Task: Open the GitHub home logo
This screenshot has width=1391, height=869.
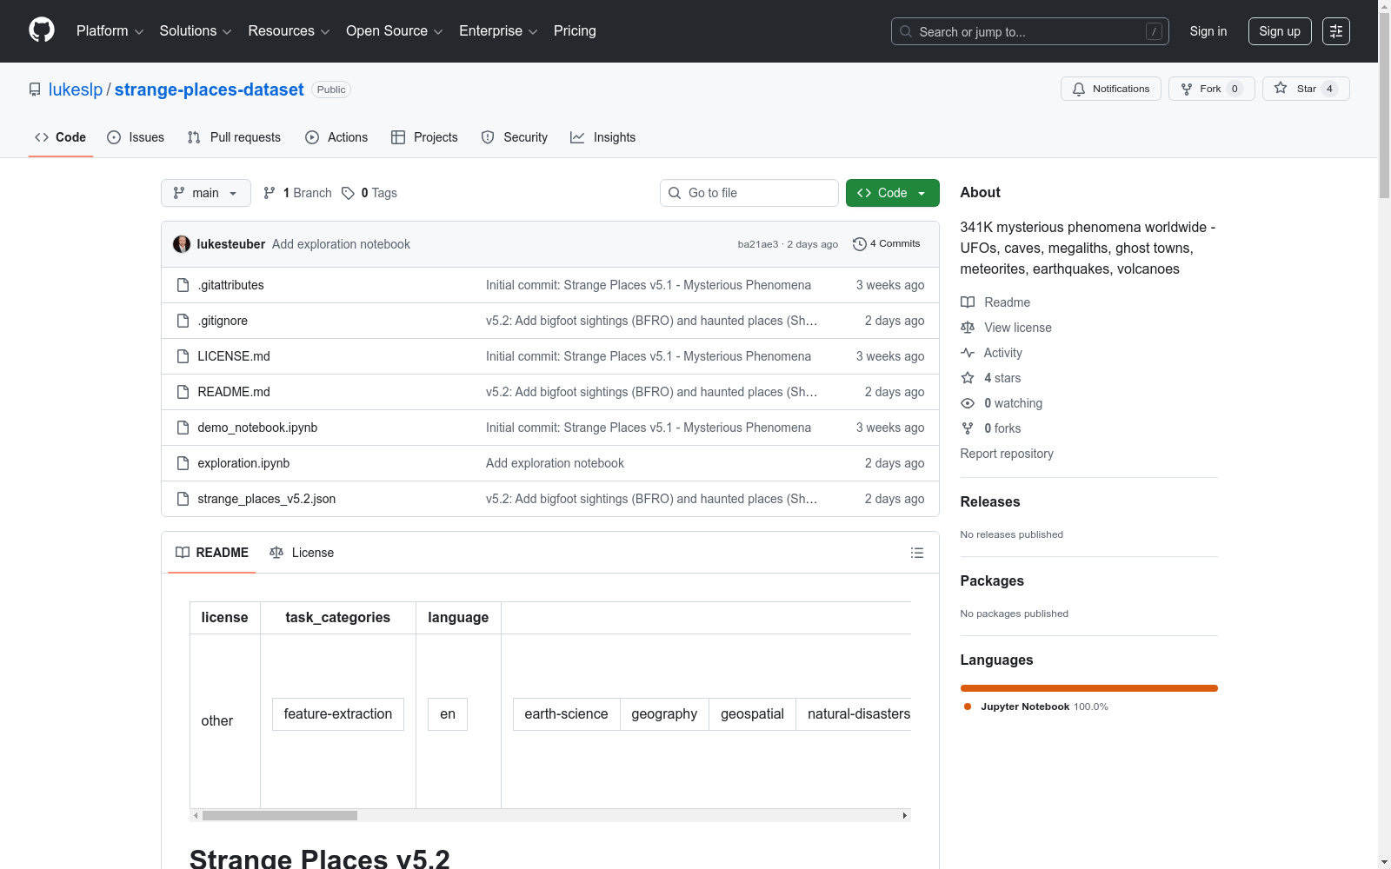Action: pyautogui.click(x=42, y=30)
